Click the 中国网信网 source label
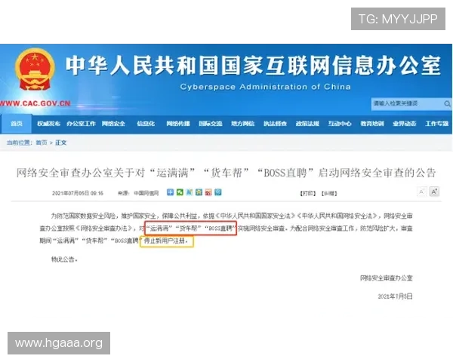Screen dimensions: 453x362 [146, 193]
